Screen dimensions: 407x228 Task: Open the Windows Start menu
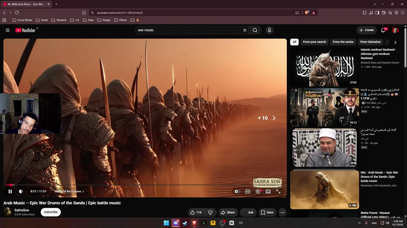point(166,223)
